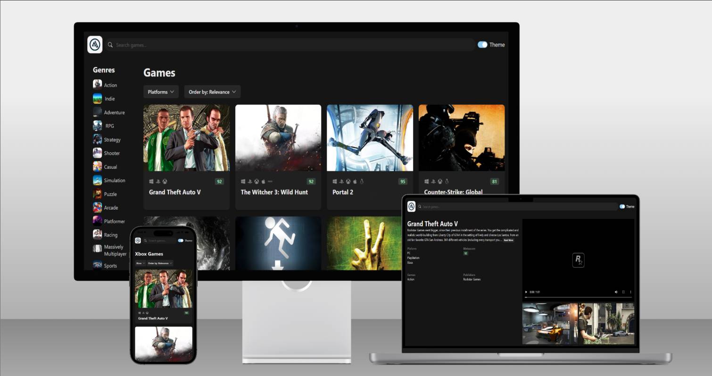The image size is (712, 376).
Task: Toggle the Theme switch on the phone
Action: (180, 241)
